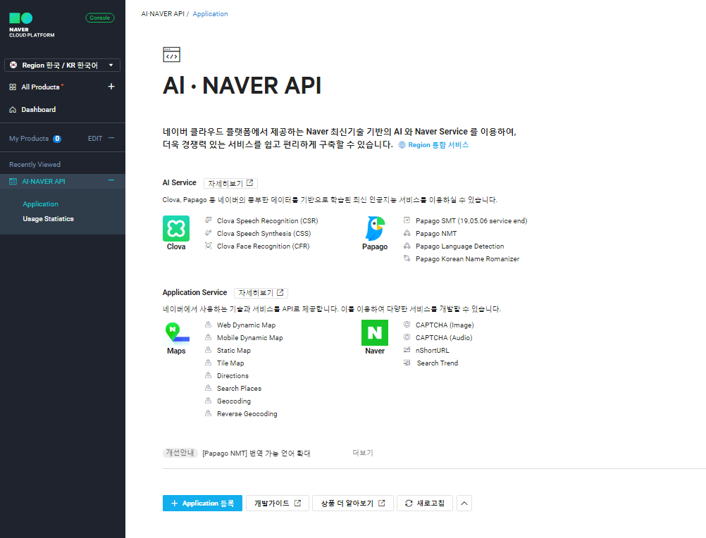Click the nShortURL text
Screen dimensions: 706x538
pos(432,351)
